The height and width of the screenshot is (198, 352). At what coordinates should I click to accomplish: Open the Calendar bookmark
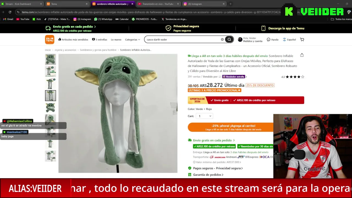coord(122,19)
